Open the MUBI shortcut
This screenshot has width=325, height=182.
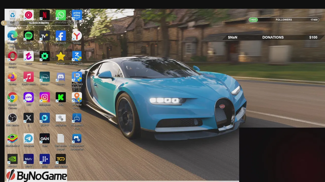(x=45, y=159)
